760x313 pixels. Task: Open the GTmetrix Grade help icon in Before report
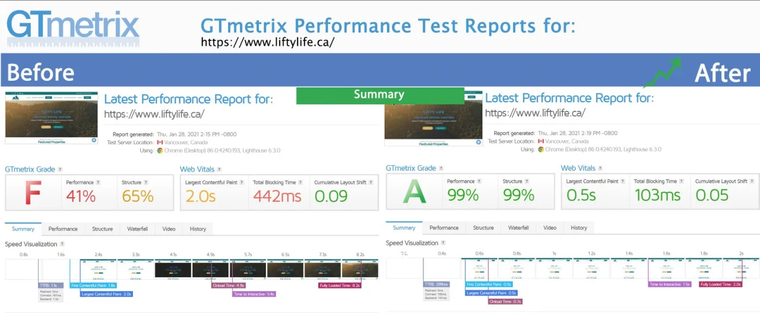(x=60, y=170)
